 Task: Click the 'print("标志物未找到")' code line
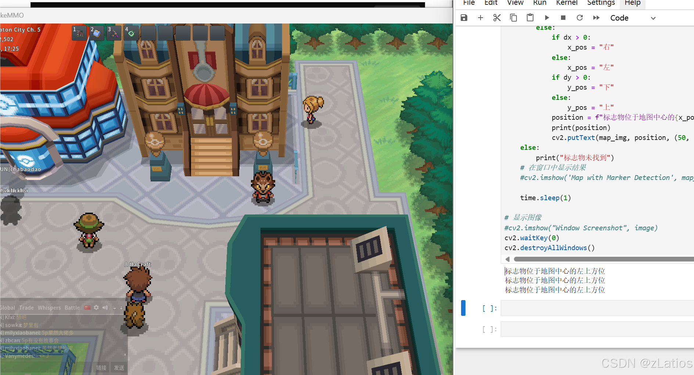pos(575,158)
